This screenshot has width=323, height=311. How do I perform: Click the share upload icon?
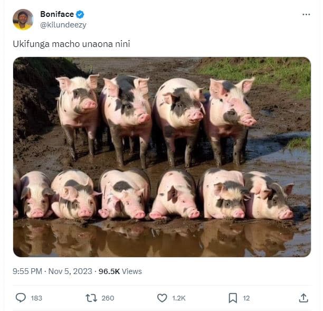[303, 298]
